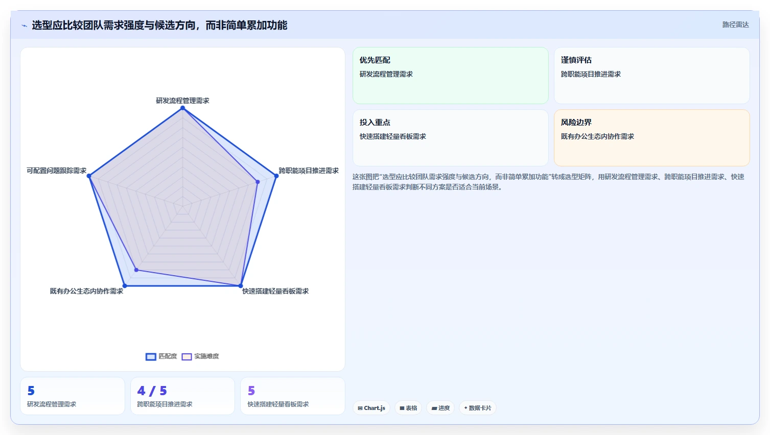This screenshot has width=770, height=435.
Task: Toggle the 匹配度 legend swatch
Action: pos(151,357)
